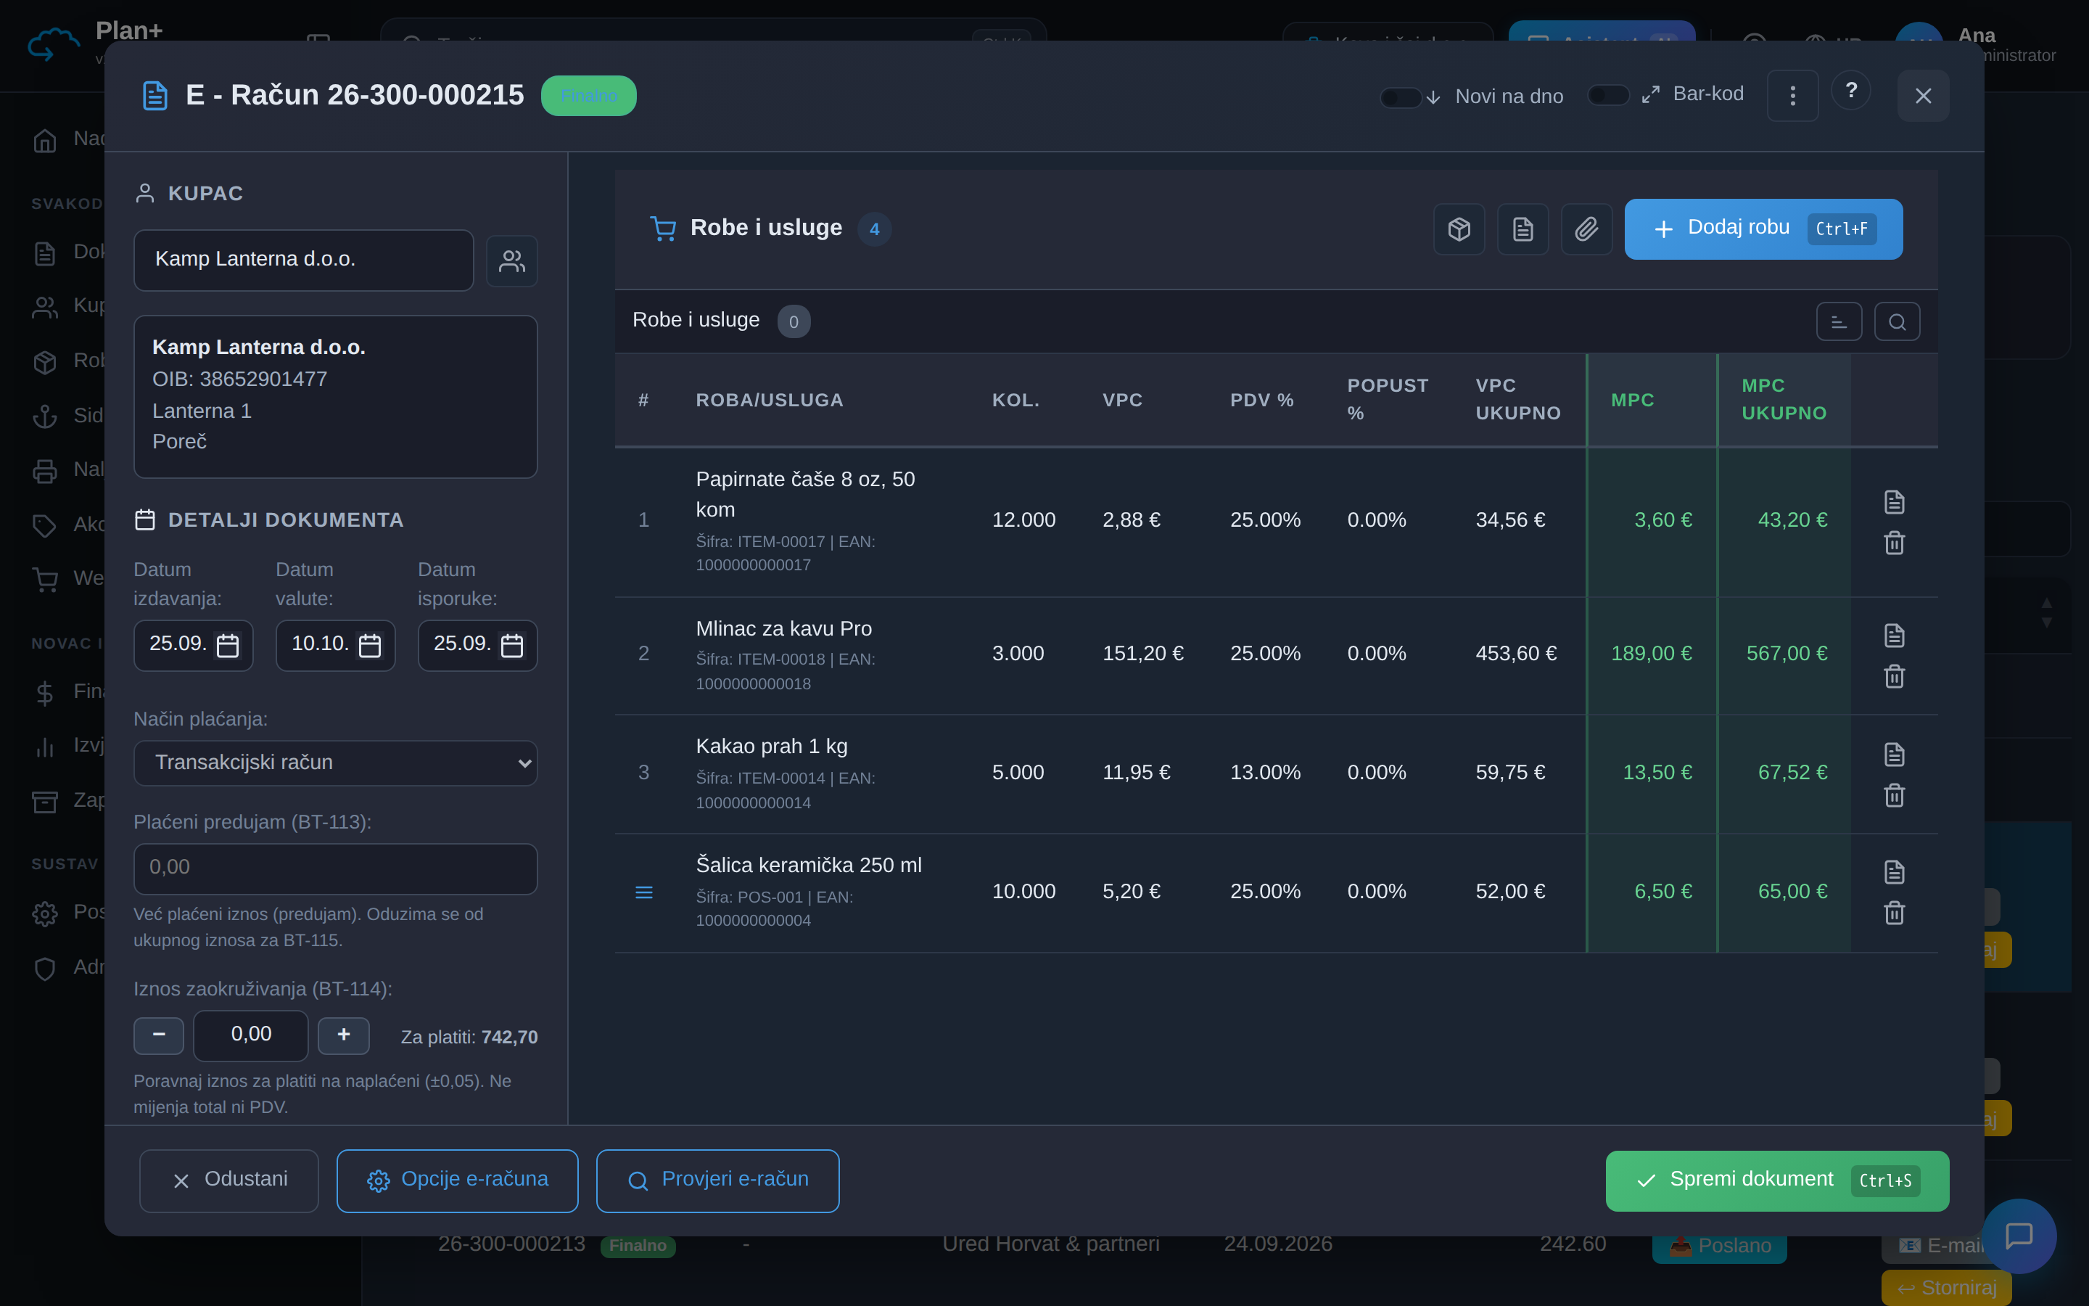Click the OIB: 38652901477 text
The width and height of the screenshot is (2089, 1306).
[239, 379]
